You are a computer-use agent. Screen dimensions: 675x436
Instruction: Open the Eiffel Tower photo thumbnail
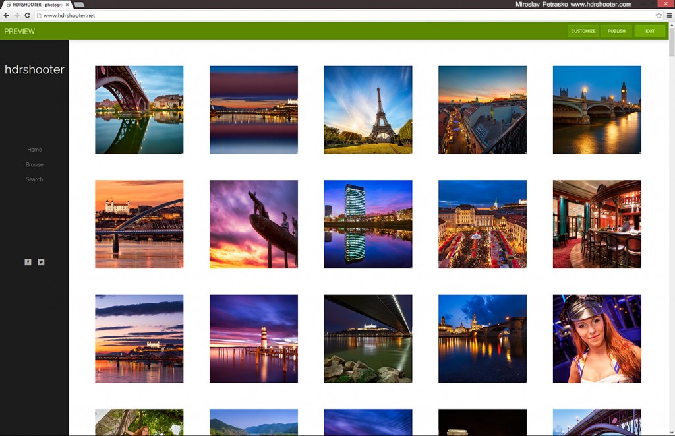368,109
